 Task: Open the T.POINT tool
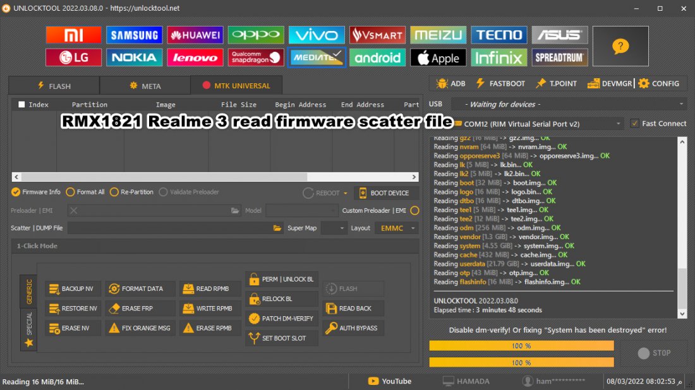(556, 83)
